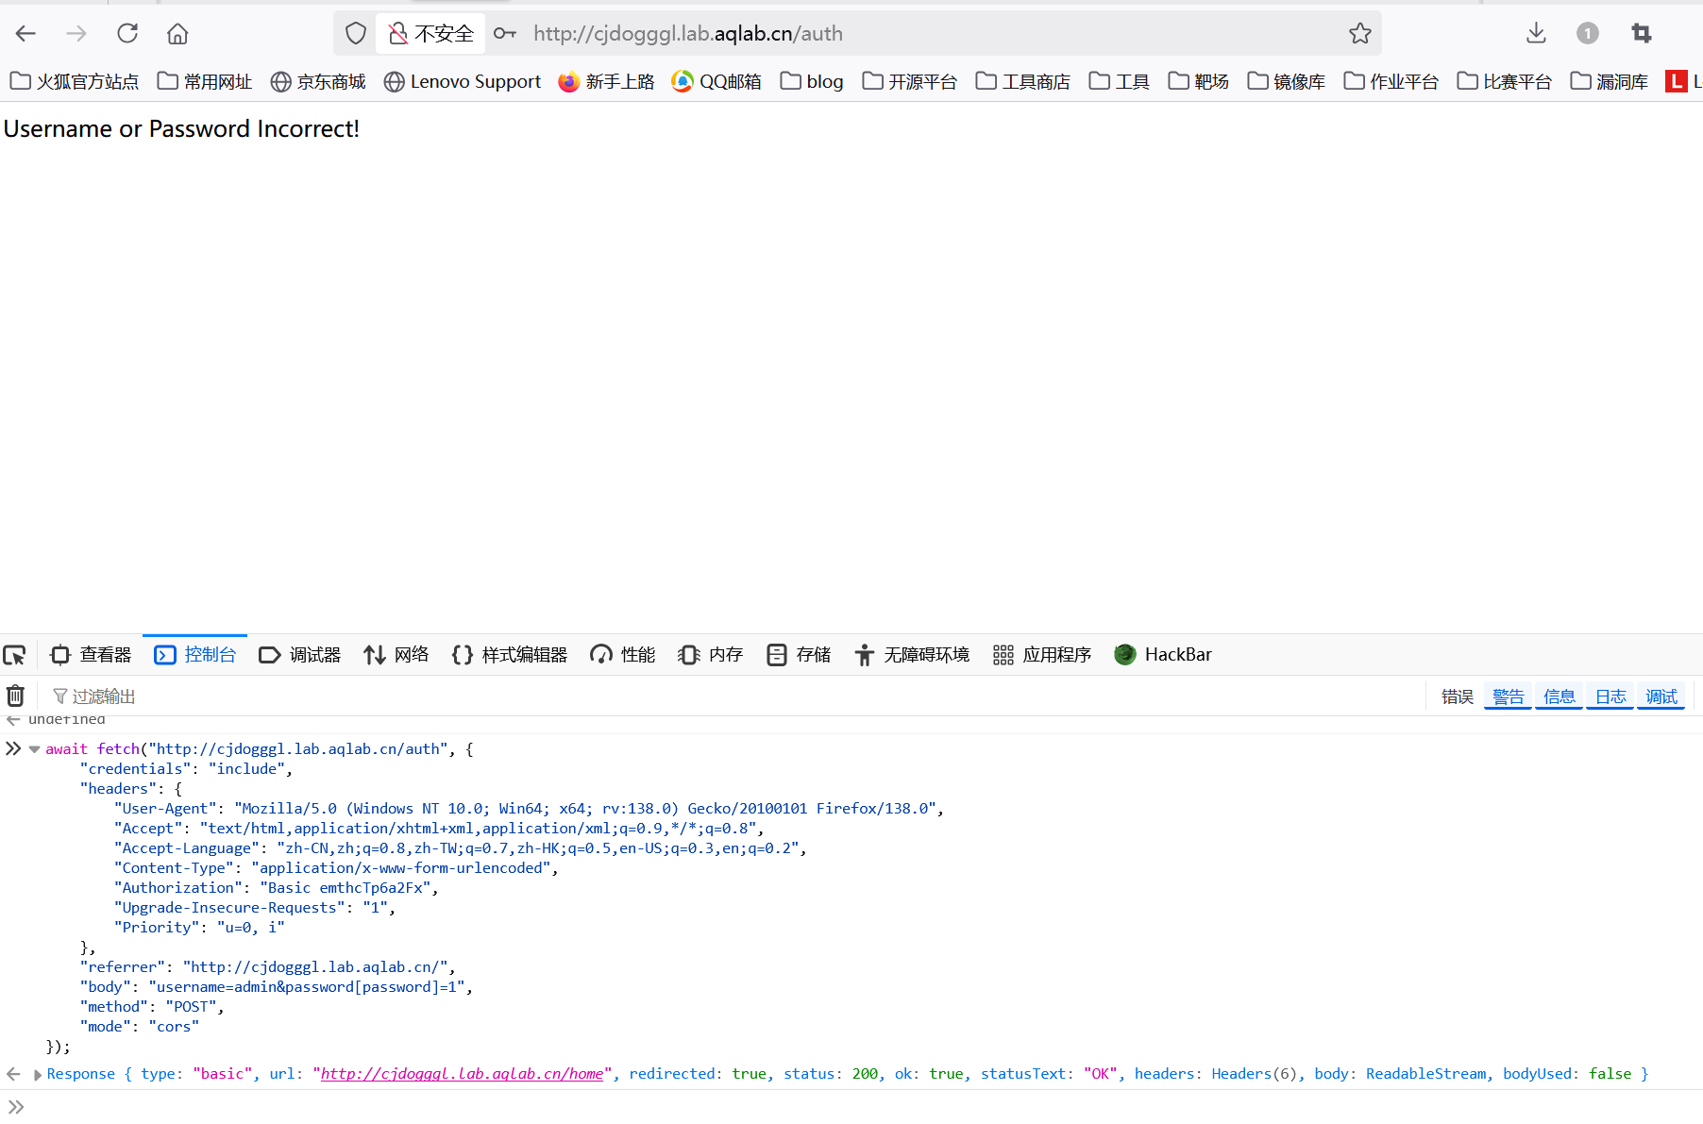Clear console output with trash icon
Viewport: 1703px width, 1124px height.
[x=16, y=696]
